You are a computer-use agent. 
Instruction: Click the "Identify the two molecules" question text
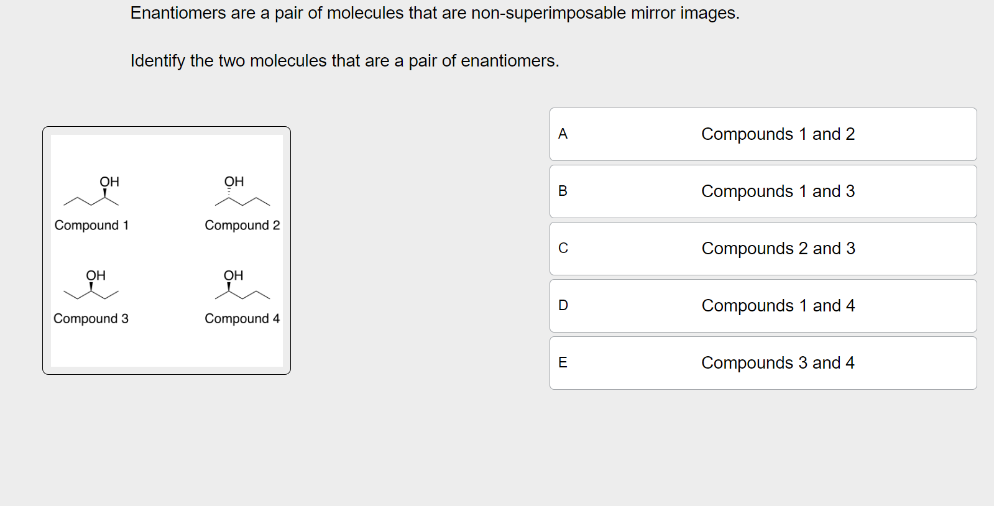[344, 61]
